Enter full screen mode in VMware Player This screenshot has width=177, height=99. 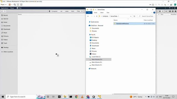[x=18, y=5]
